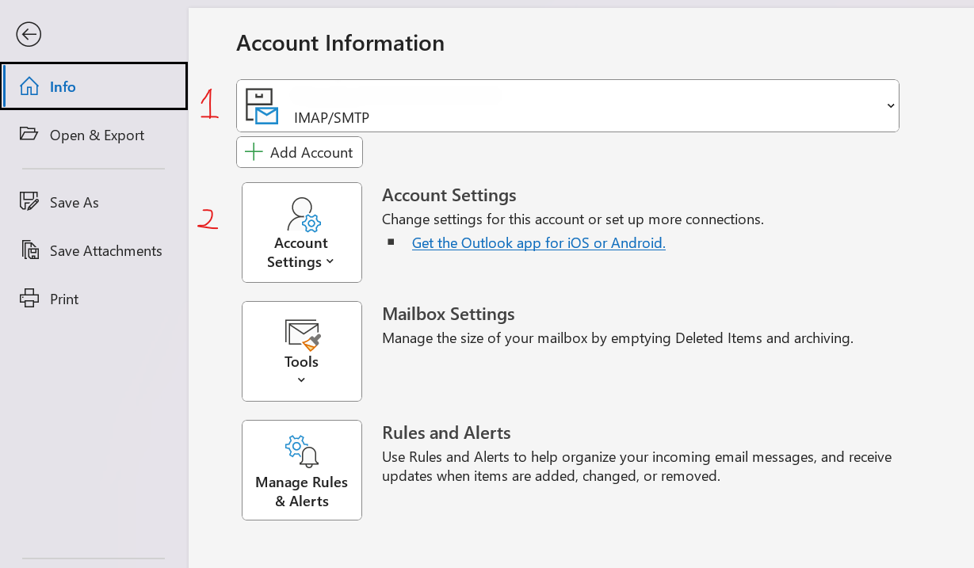Viewport: 974px width, 568px height.
Task: Click the 'Change settings for this account' text
Action: (573, 219)
